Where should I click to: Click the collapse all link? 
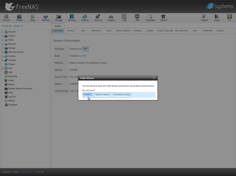coord(18,26)
